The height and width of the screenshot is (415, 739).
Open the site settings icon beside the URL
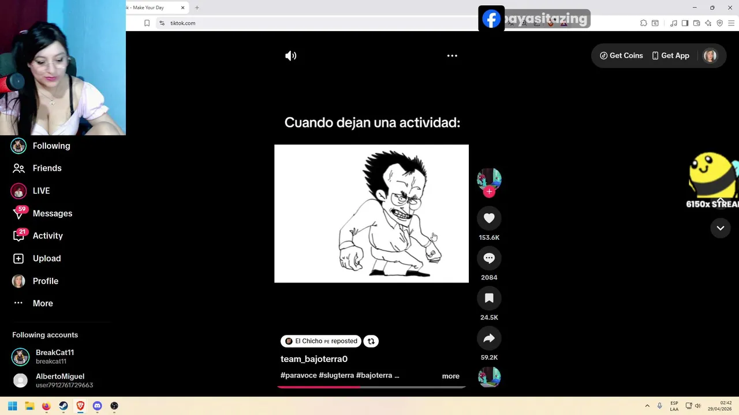point(162,23)
